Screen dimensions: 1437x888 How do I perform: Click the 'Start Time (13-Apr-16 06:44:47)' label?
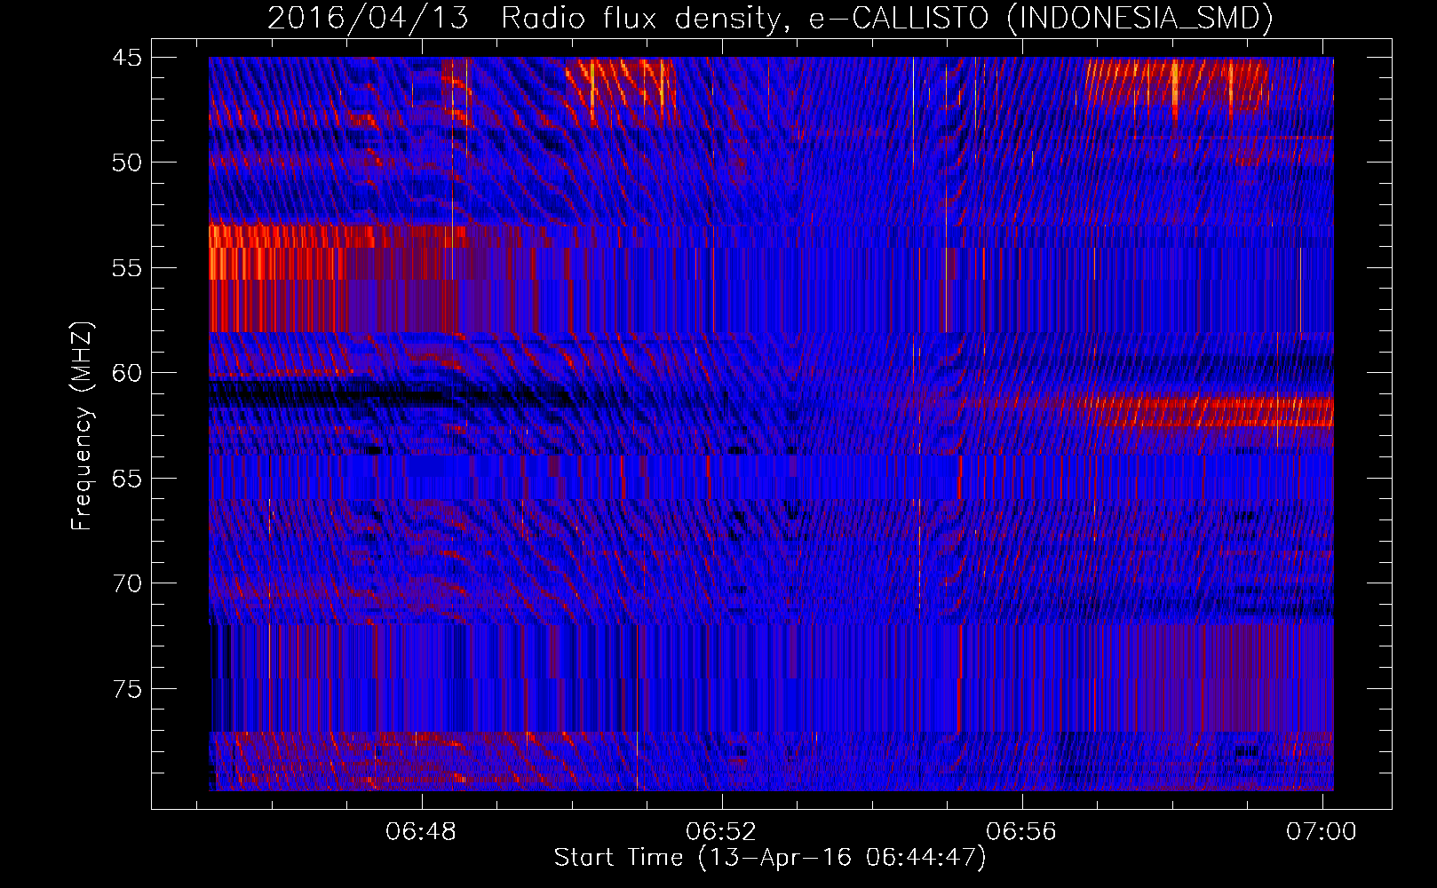pos(770,858)
